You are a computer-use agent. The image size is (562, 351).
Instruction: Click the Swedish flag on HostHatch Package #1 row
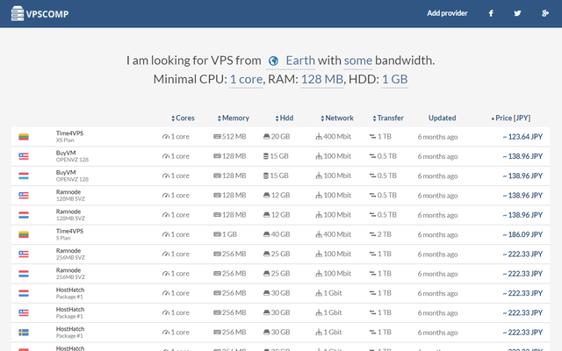(x=24, y=333)
